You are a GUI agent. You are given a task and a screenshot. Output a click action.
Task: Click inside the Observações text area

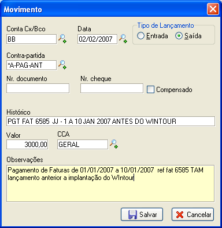pos(110,183)
